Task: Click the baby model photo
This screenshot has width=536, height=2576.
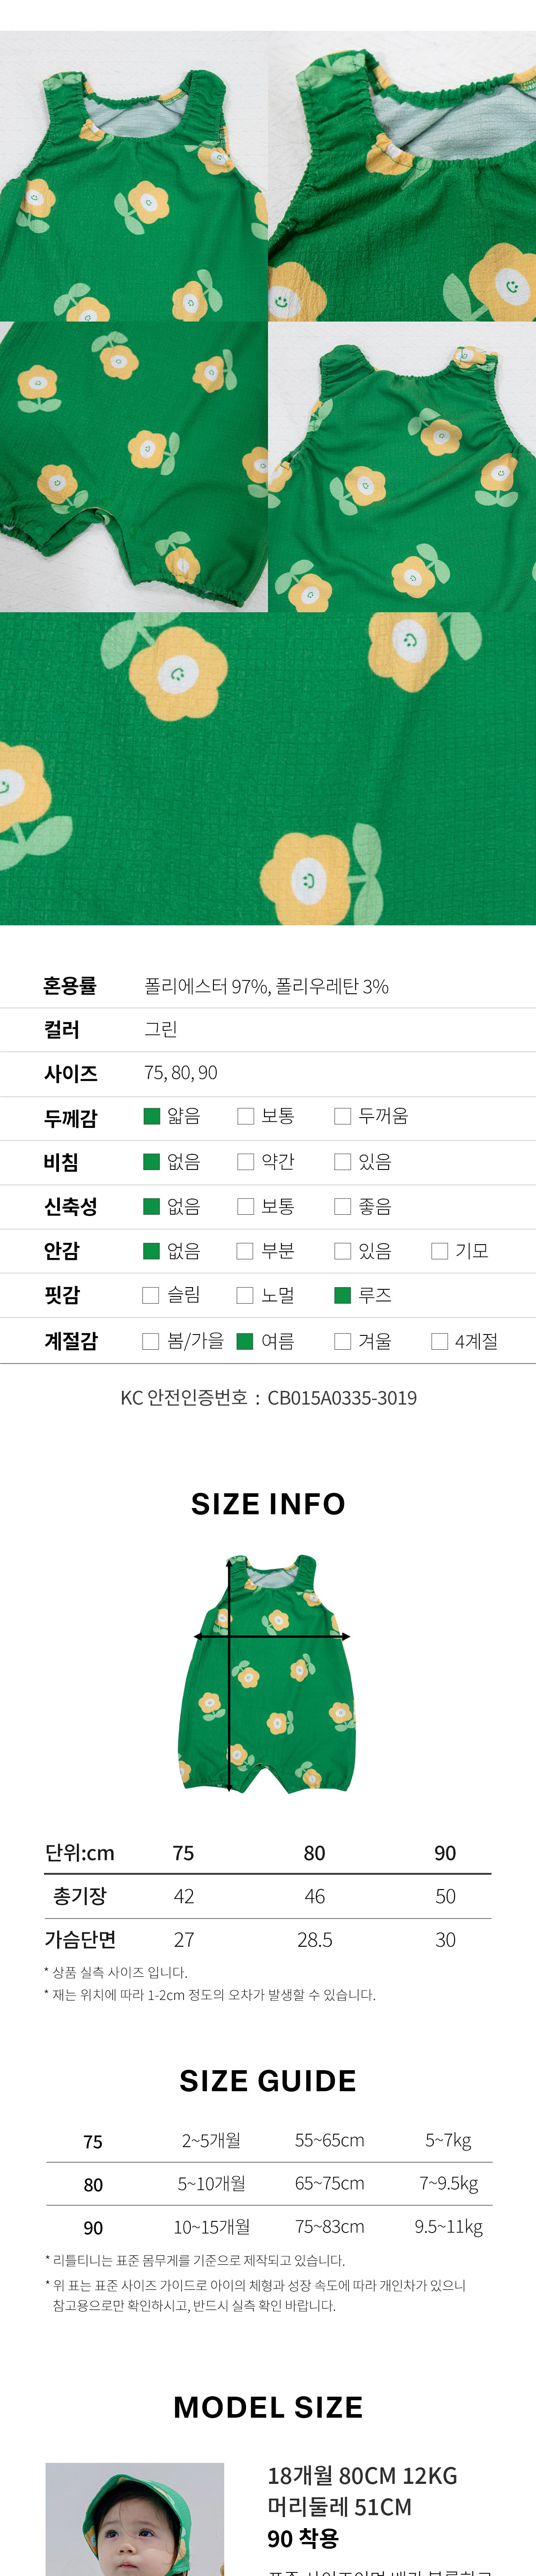Action: coord(135,2520)
